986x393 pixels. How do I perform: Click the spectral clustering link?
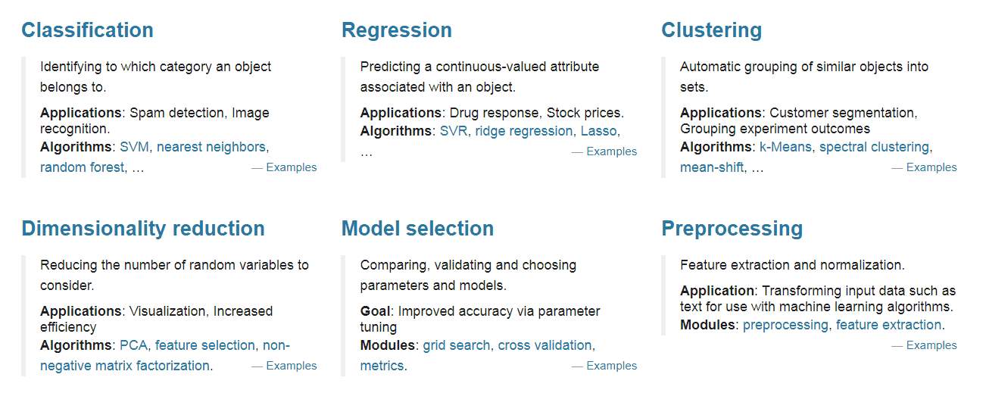875,147
